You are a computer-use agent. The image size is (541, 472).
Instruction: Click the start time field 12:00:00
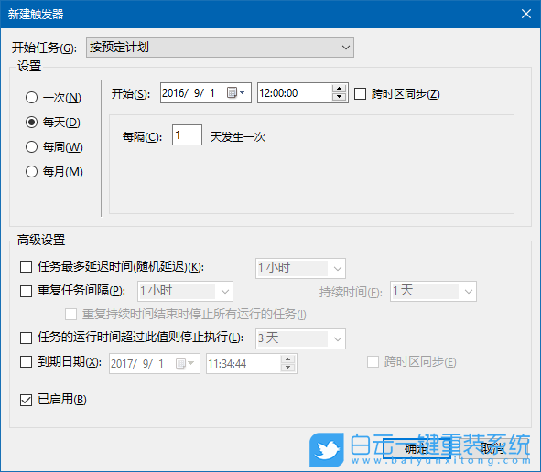tap(303, 92)
